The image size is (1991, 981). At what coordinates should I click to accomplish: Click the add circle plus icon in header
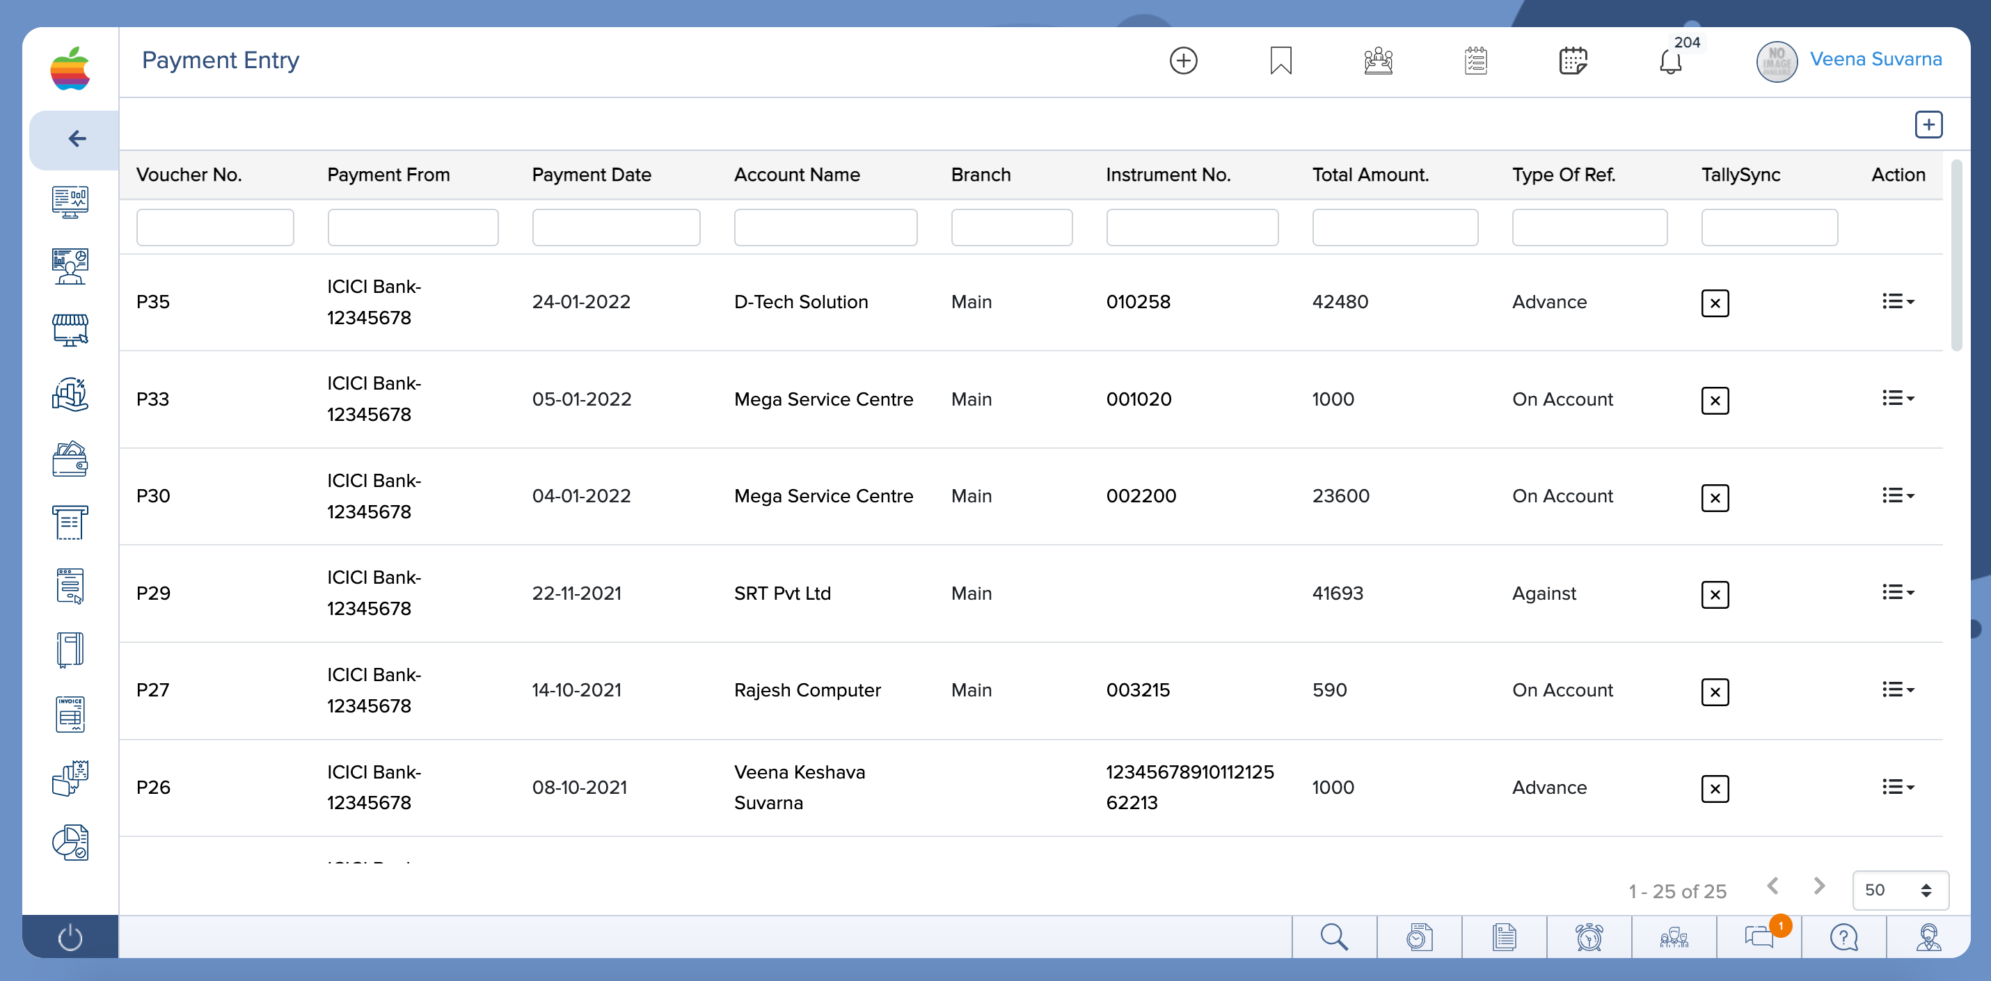1183,61
